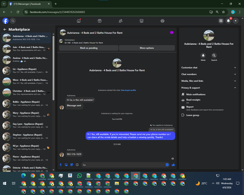Open Liz Appliance (Repair) chat

point(26,71)
